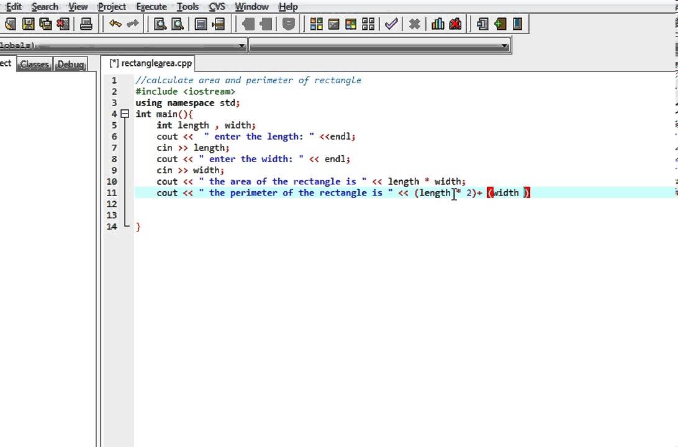This screenshot has width=678, height=447.
Task: Click the Rebuild All grid icon
Action: pos(368,24)
